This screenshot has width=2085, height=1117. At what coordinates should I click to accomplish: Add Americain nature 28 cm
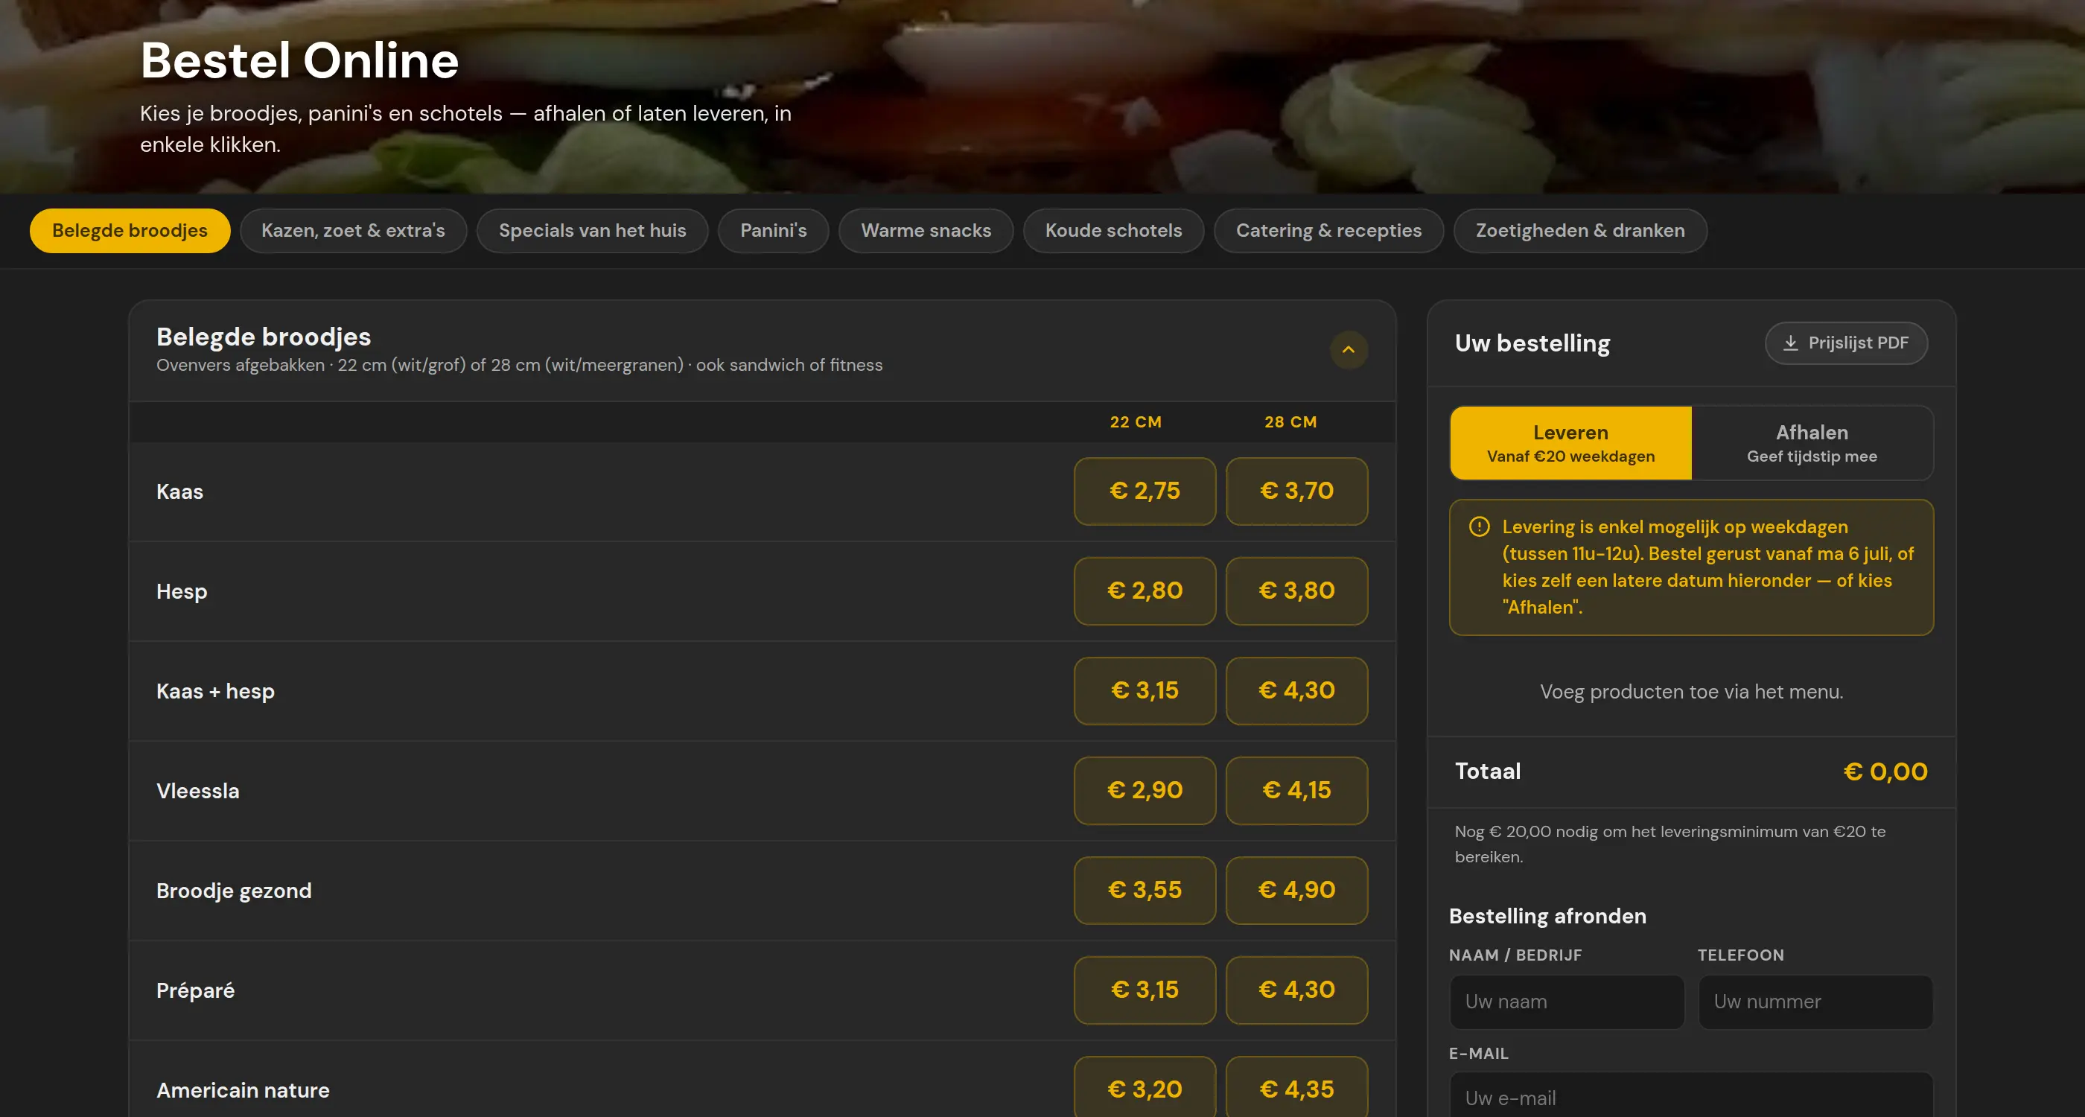(x=1296, y=1088)
